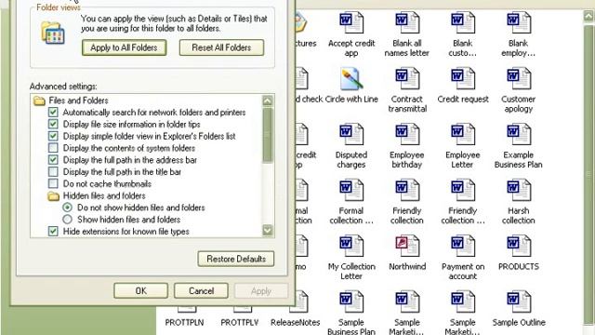The height and width of the screenshot is (335, 595).
Task: Click the PROTTPLN file name
Action: point(184,323)
